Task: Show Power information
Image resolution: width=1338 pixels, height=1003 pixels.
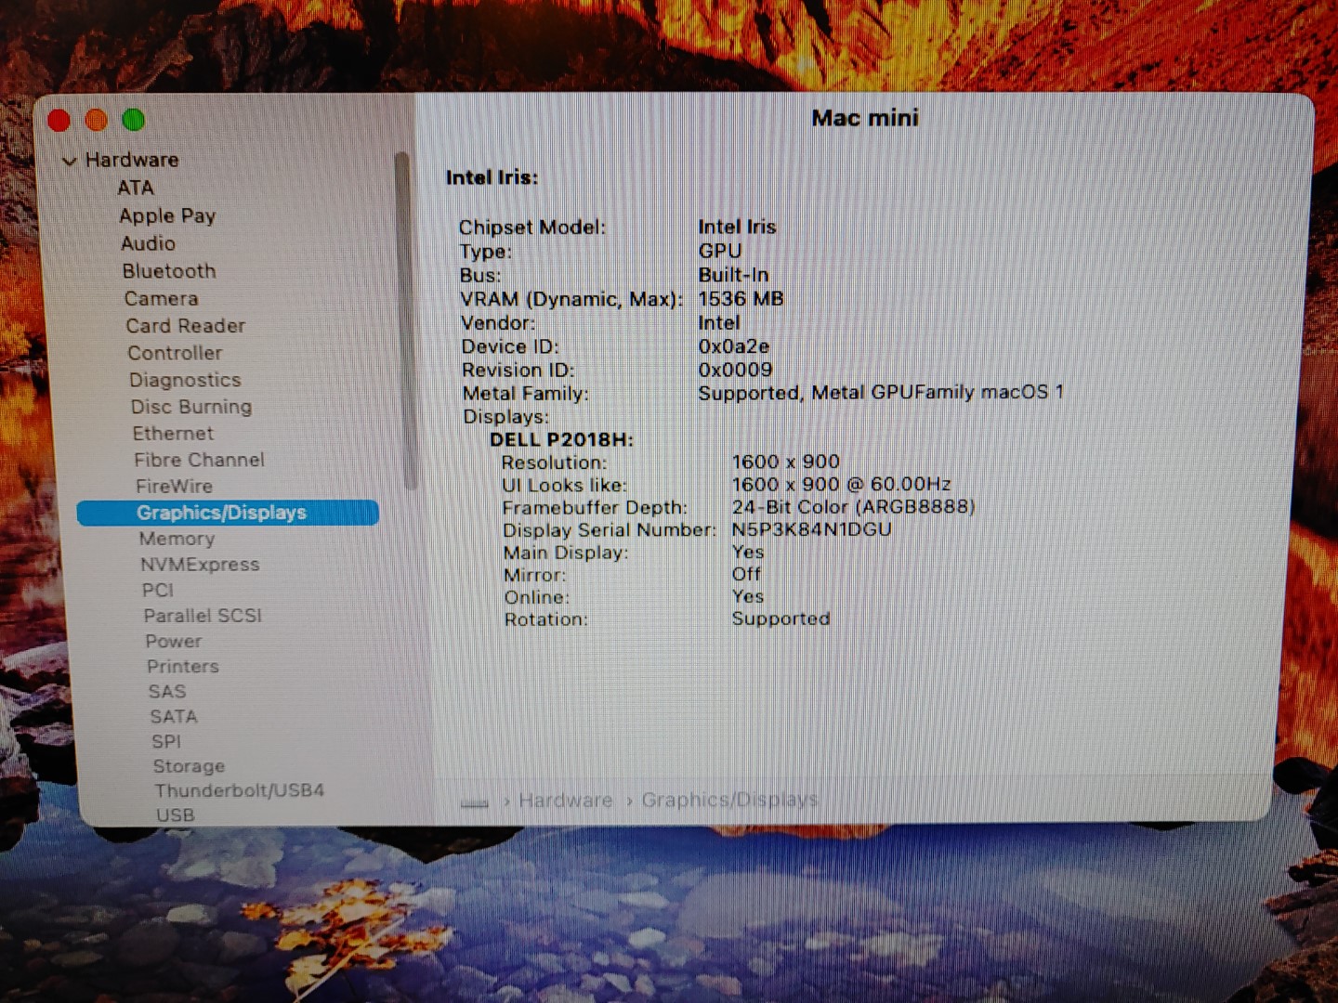Action: coord(174,641)
